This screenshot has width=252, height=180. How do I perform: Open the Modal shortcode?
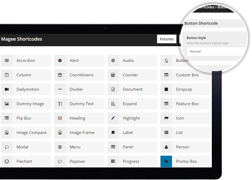pos(26,147)
